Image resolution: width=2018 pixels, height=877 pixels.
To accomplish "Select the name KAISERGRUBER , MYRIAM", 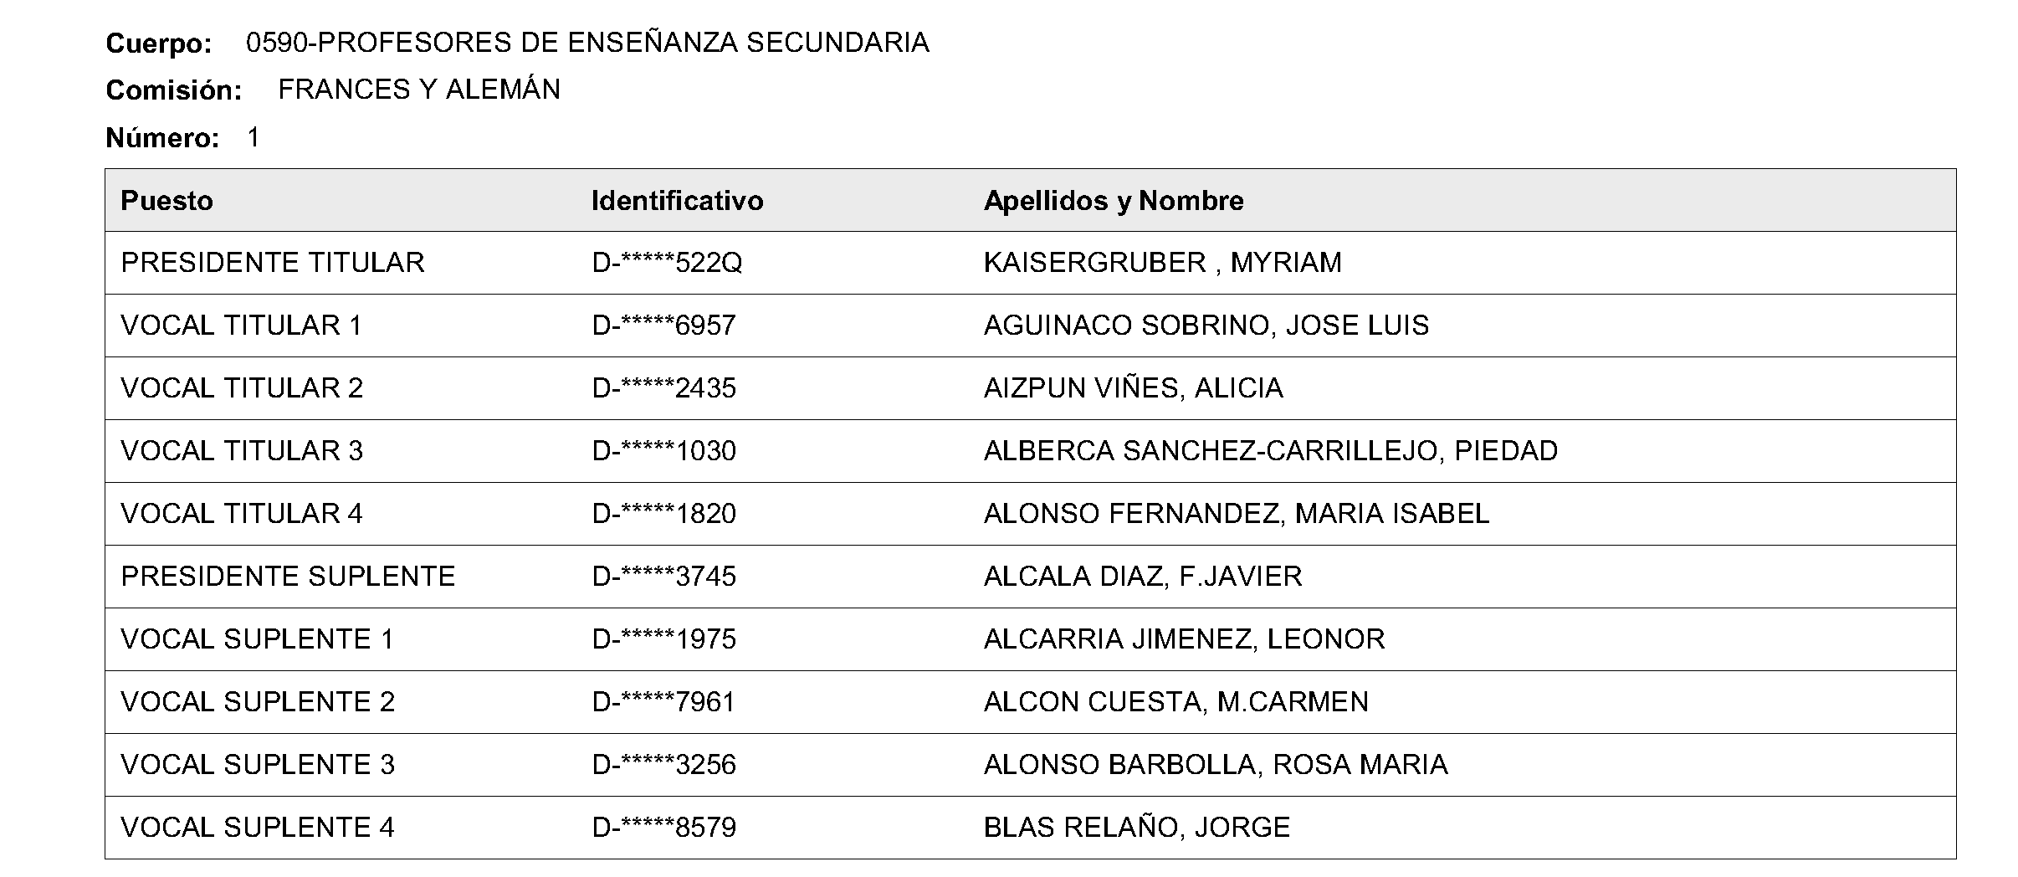I will click(1162, 263).
